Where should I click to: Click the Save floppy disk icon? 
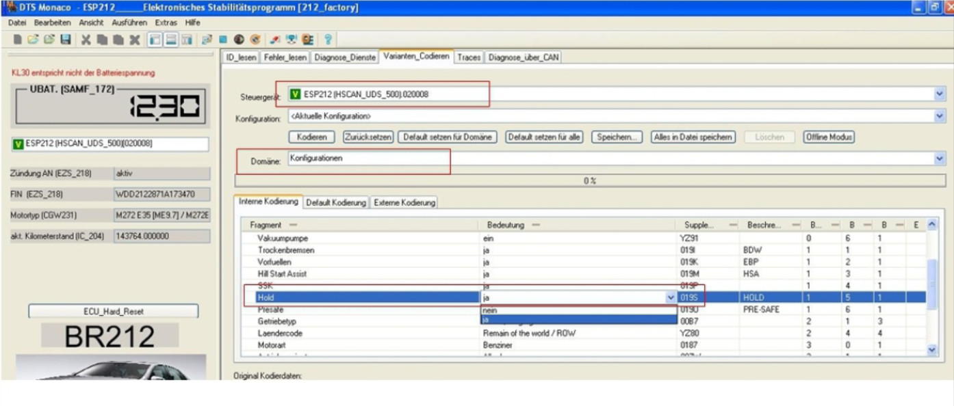(x=65, y=39)
